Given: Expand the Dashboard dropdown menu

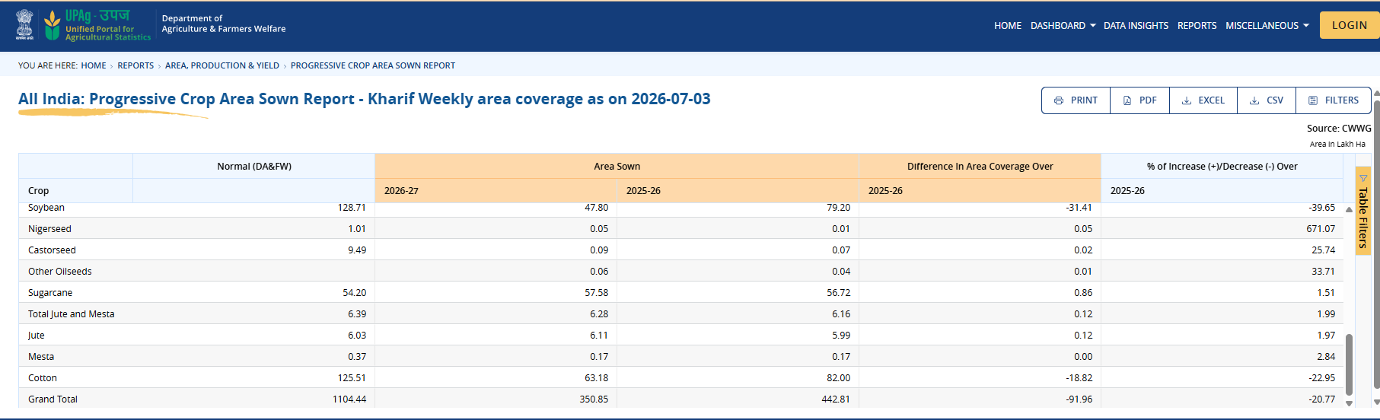Looking at the screenshot, I should click(1063, 26).
